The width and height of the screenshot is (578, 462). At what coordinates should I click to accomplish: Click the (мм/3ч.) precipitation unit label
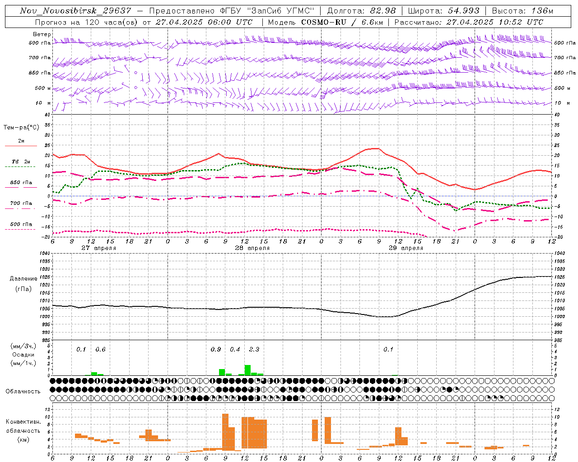click(x=23, y=346)
